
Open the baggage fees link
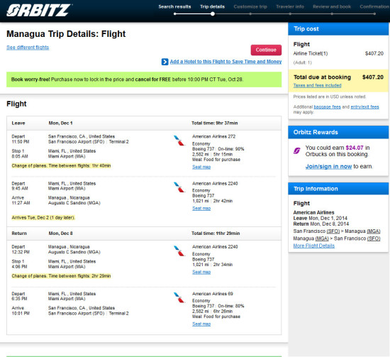[327, 106]
